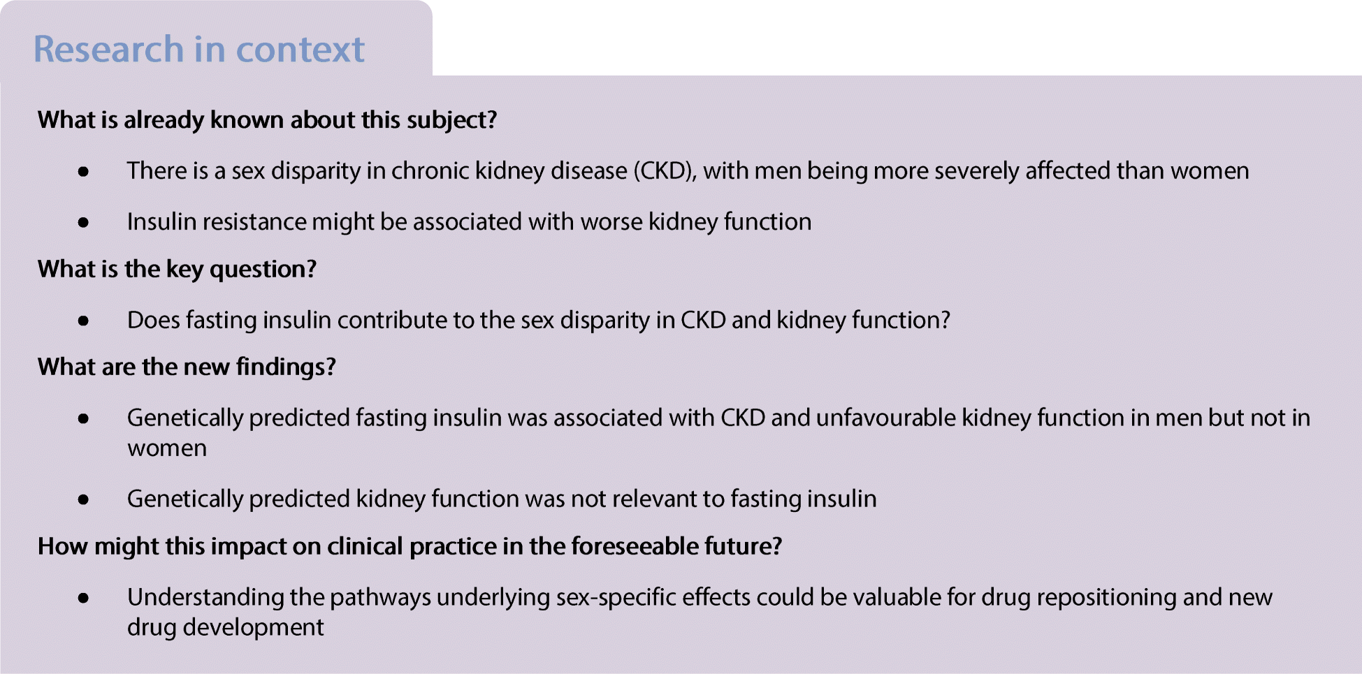Select 'What are the new findings?' heading
The image size is (1362, 674).
(x=187, y=367)
